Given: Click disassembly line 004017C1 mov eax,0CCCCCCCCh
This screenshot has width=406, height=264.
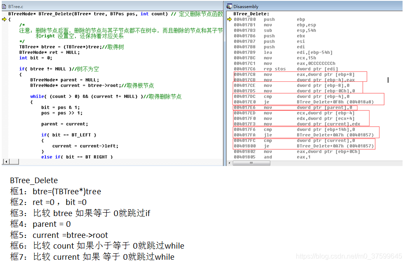Looking at the screenshot, I should (284, 64).
